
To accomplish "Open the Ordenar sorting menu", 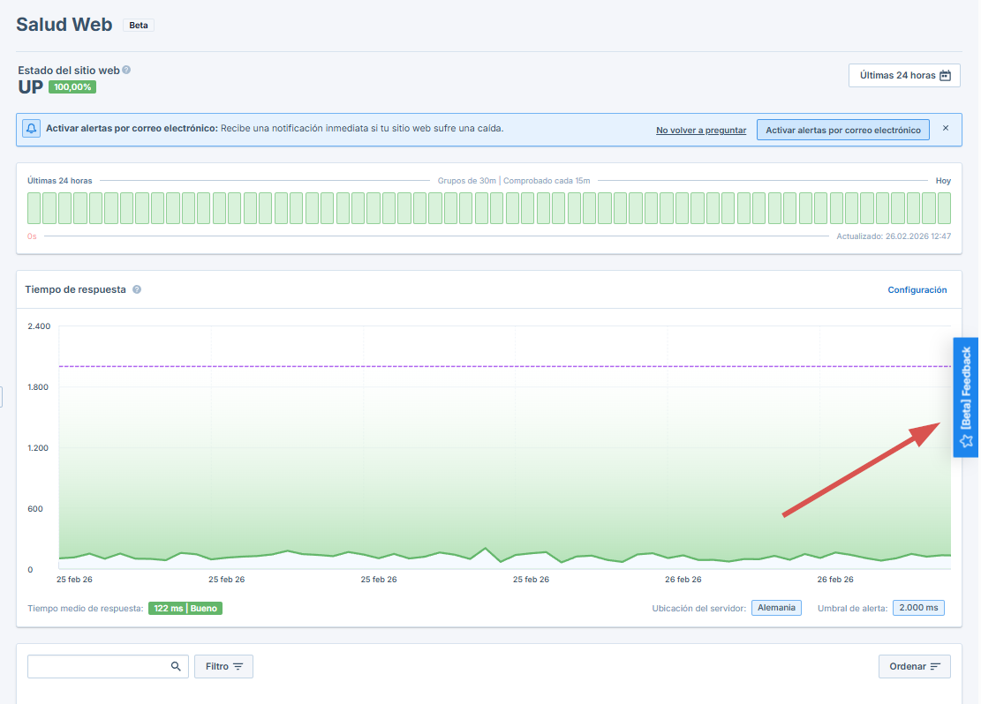I will point(914,667).
